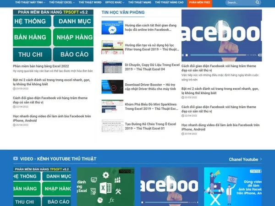Expand the Thủ Thuật Excel dropdown
Screen dimensions: 275x206
[x=62, y=2]
